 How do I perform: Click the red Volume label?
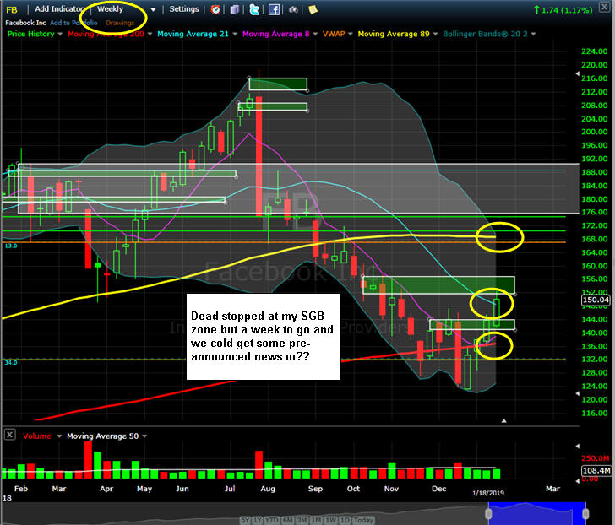point(37,436)
